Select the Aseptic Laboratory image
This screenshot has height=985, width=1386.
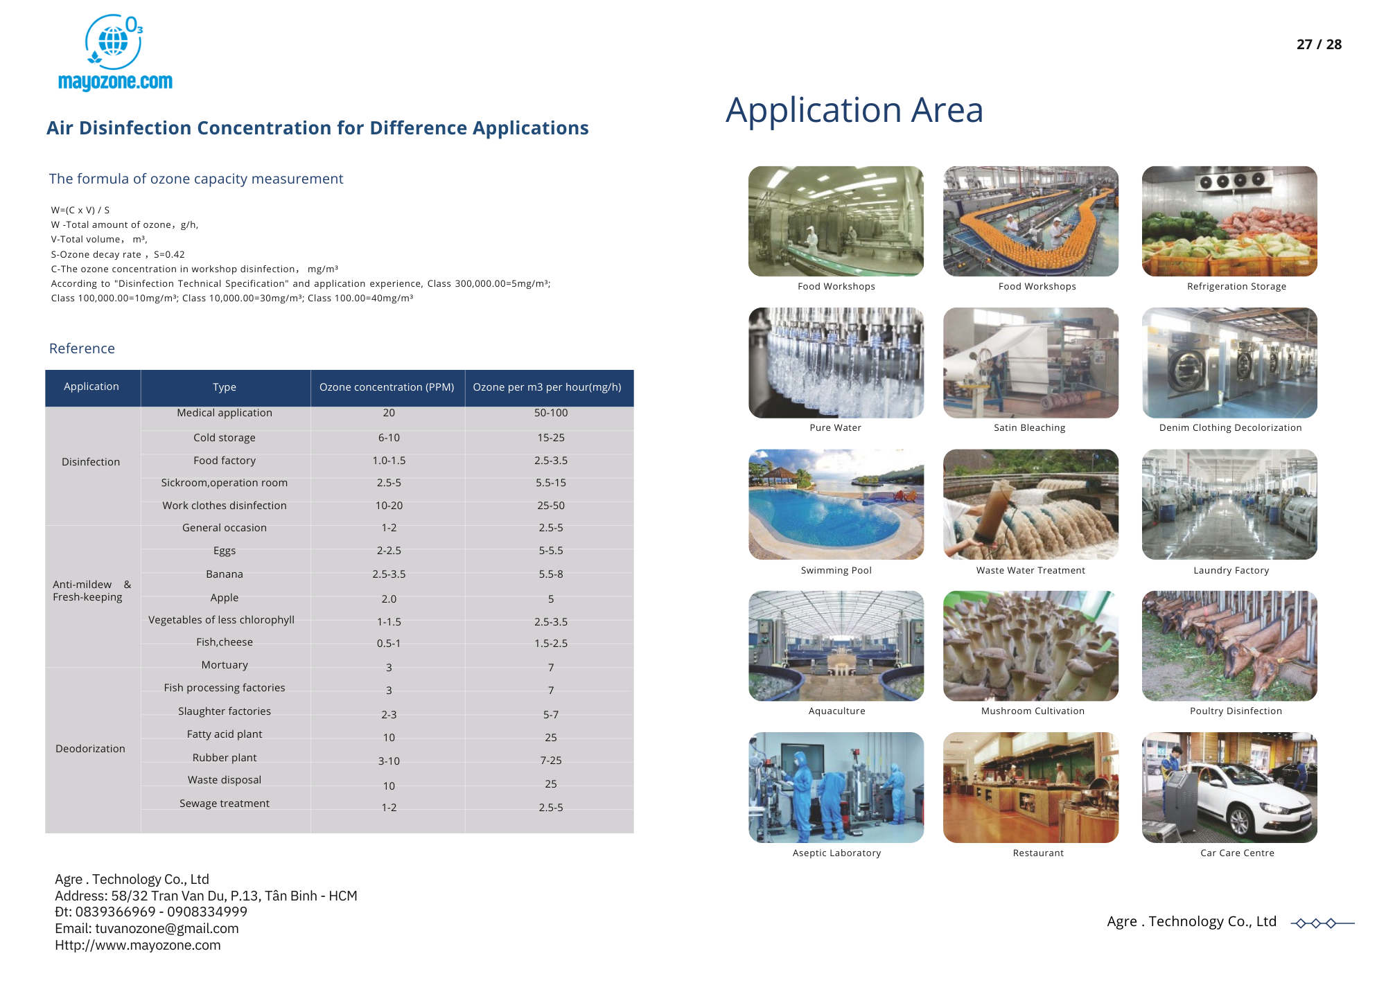tap(836, 787)
